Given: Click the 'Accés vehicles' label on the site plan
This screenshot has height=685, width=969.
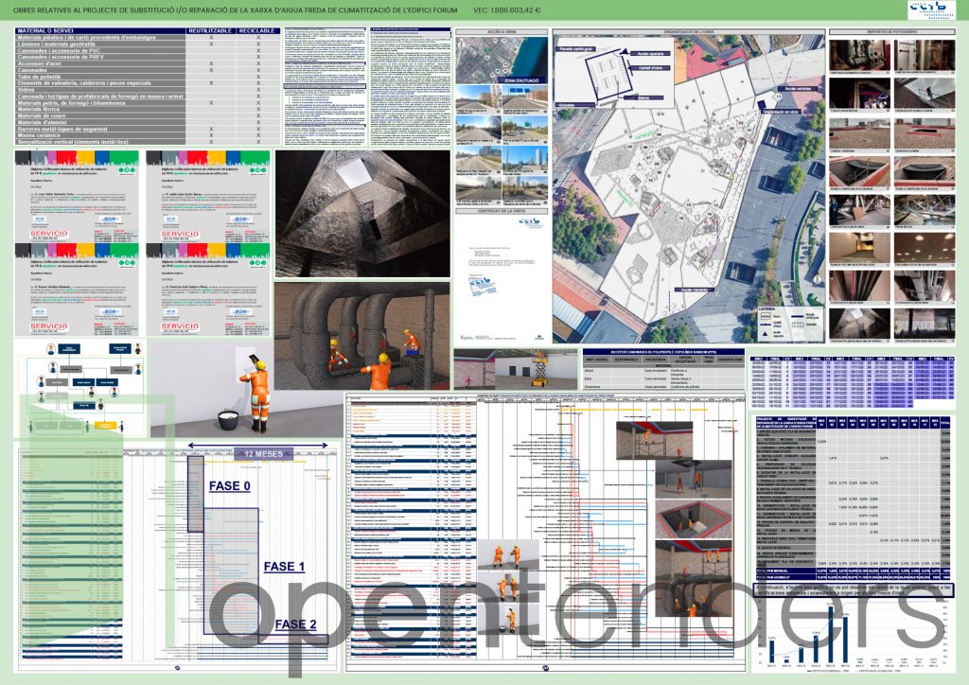Looking at the screenshot, I should pos(797,88).
